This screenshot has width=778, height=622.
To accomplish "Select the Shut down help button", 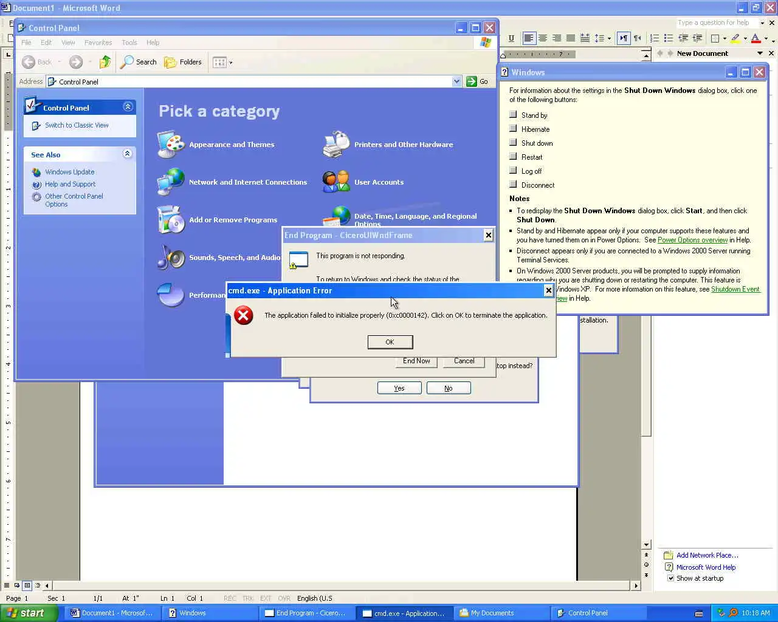I will tap(513, 142).
